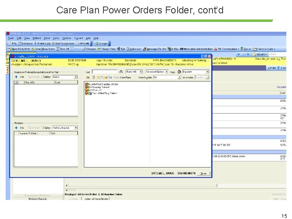Open Message Sender from the toolbar
The width and height of the screenshot is (292, 219).
[x=155, y=49]
